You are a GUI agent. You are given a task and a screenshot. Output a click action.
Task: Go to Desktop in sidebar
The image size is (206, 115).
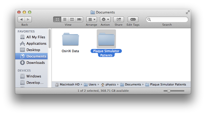coord(33,50)
